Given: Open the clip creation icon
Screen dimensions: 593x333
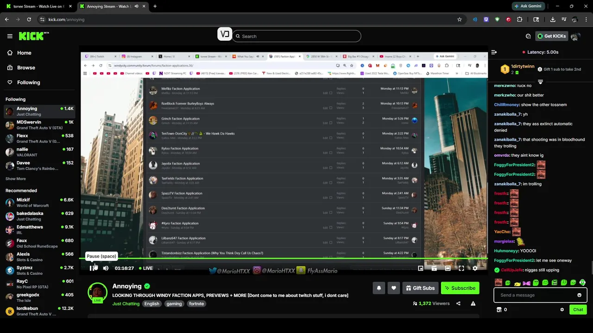Looking at the screenshot, I should (x=434, y=268).
